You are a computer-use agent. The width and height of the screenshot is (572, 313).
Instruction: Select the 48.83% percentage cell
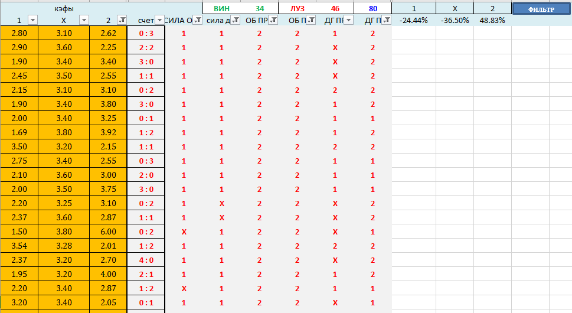coord(492,21)
